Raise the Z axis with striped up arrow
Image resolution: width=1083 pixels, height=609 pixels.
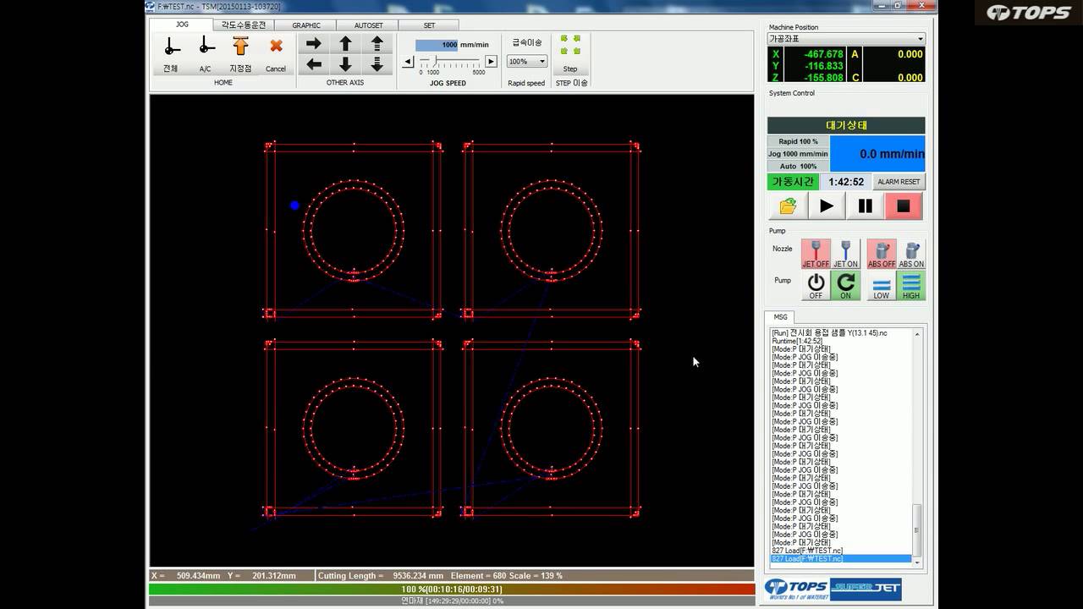[x=377, y=43]
